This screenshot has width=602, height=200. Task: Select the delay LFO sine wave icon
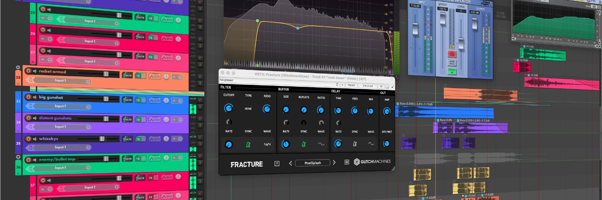[371, 144]
